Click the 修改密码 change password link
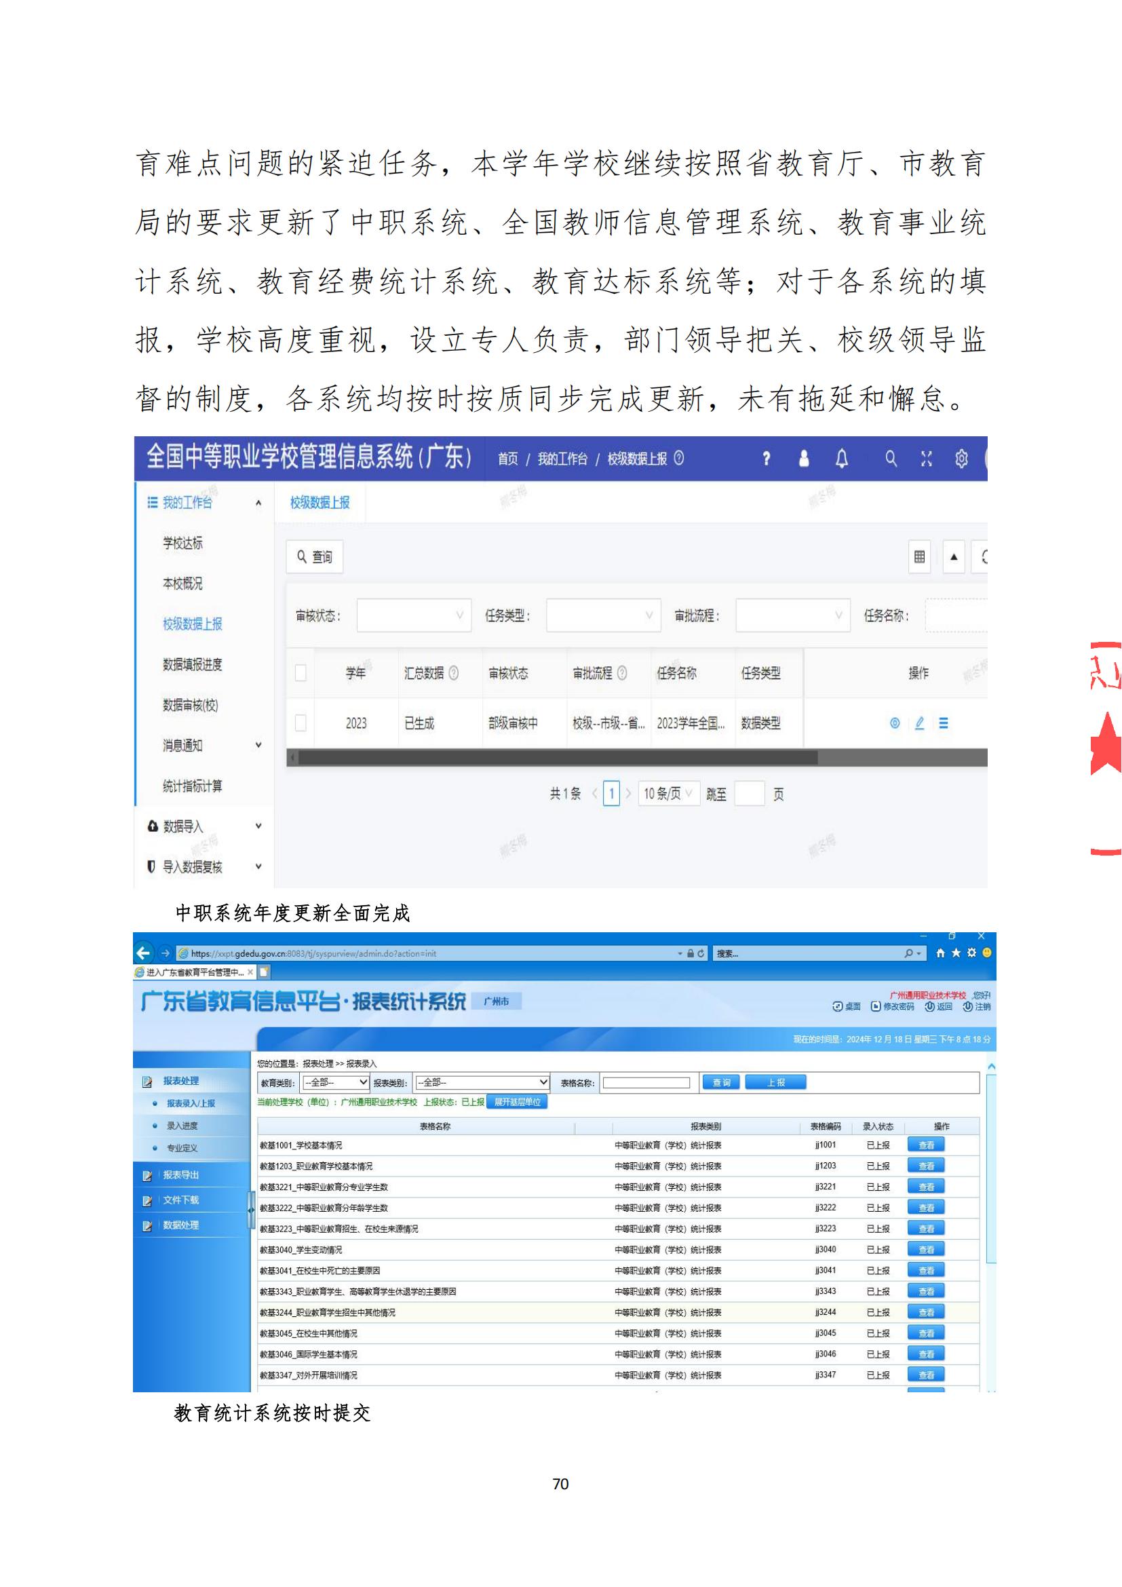The height and width of the screenshot is (1587, 1122). coord(893,1006)
